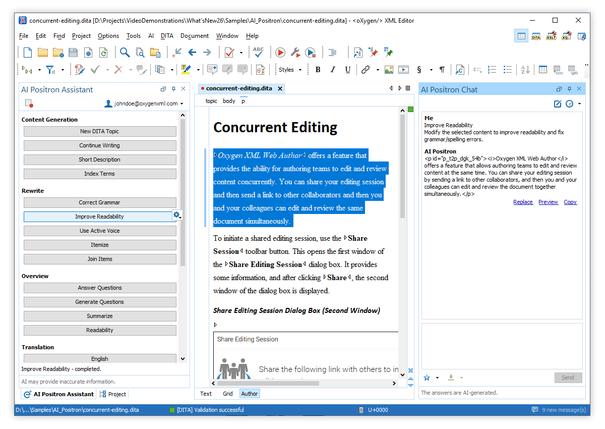Add a comment with the speech bubble plus icon
Image resolution: width=605 pixels, height=429 pixels.
pyautogui.click(x=212, y=70)
